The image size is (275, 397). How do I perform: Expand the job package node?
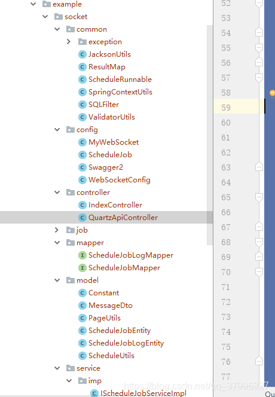pyautogui.click(x=57, y=230)
